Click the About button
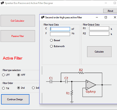117x110 pixels. coord(110,11)
